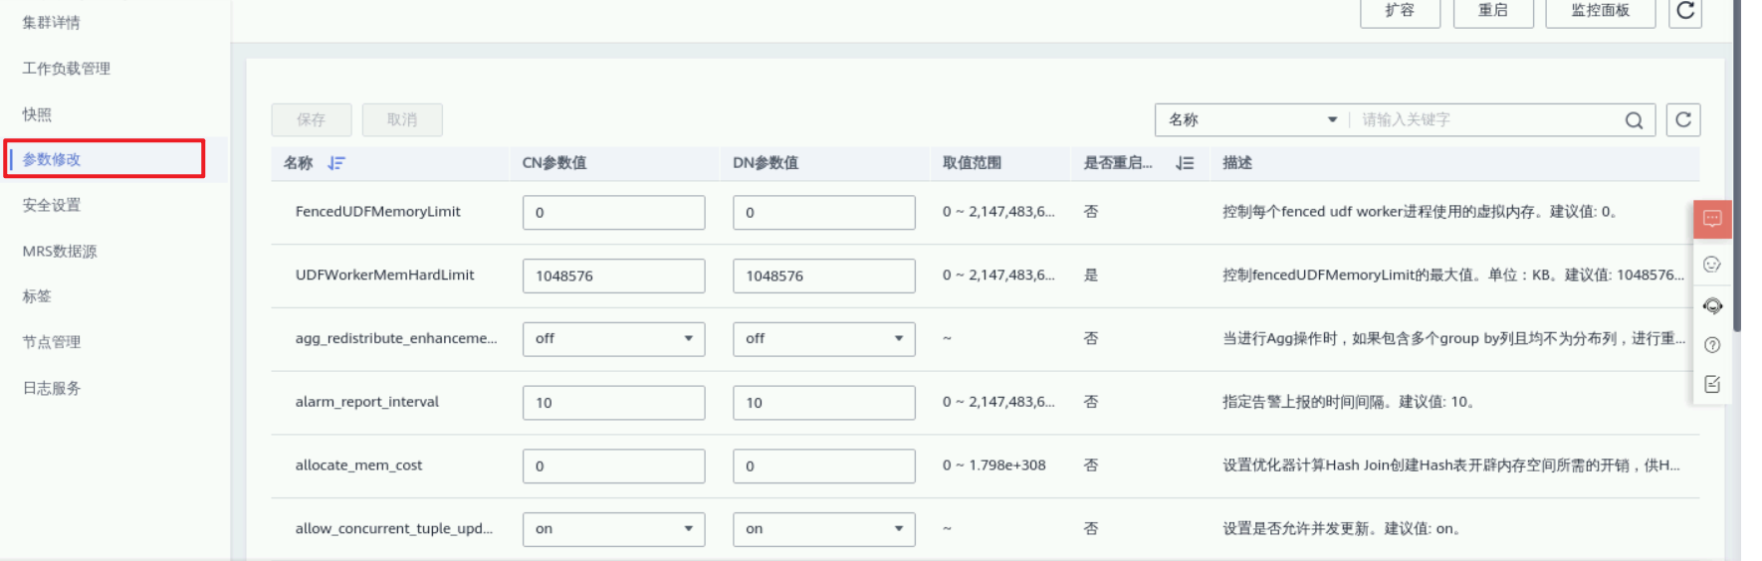Screen dimensions: 1762x561
Task: Click the refresh icon beside 监控面板
Action: click(x=1684, y=11)
